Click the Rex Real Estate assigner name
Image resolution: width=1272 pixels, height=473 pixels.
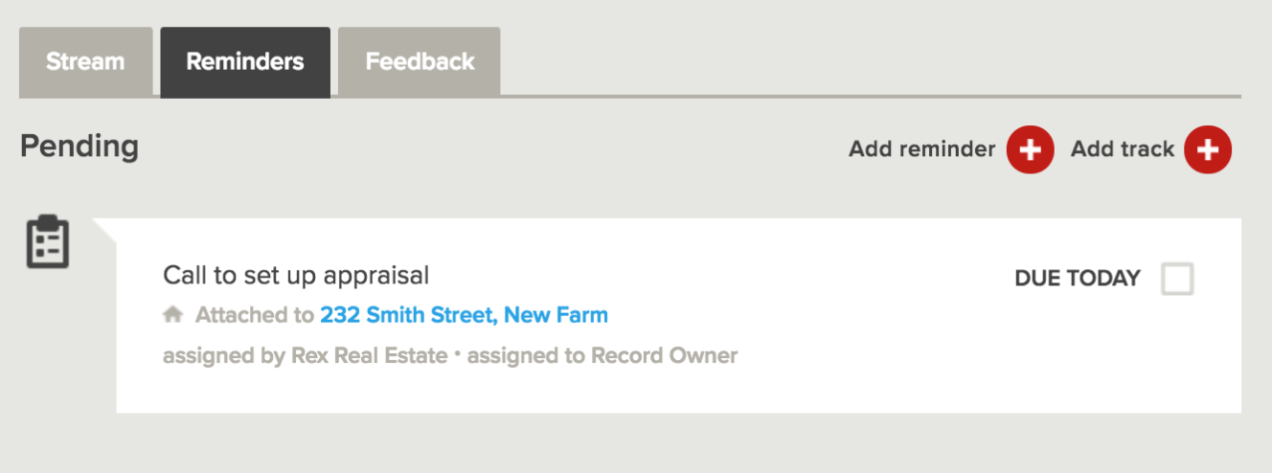click(x=369, y=356)
